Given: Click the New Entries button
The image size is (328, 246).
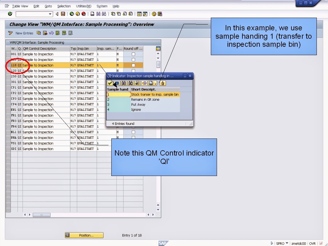Looking at the screenshot, I should [24, 33].
